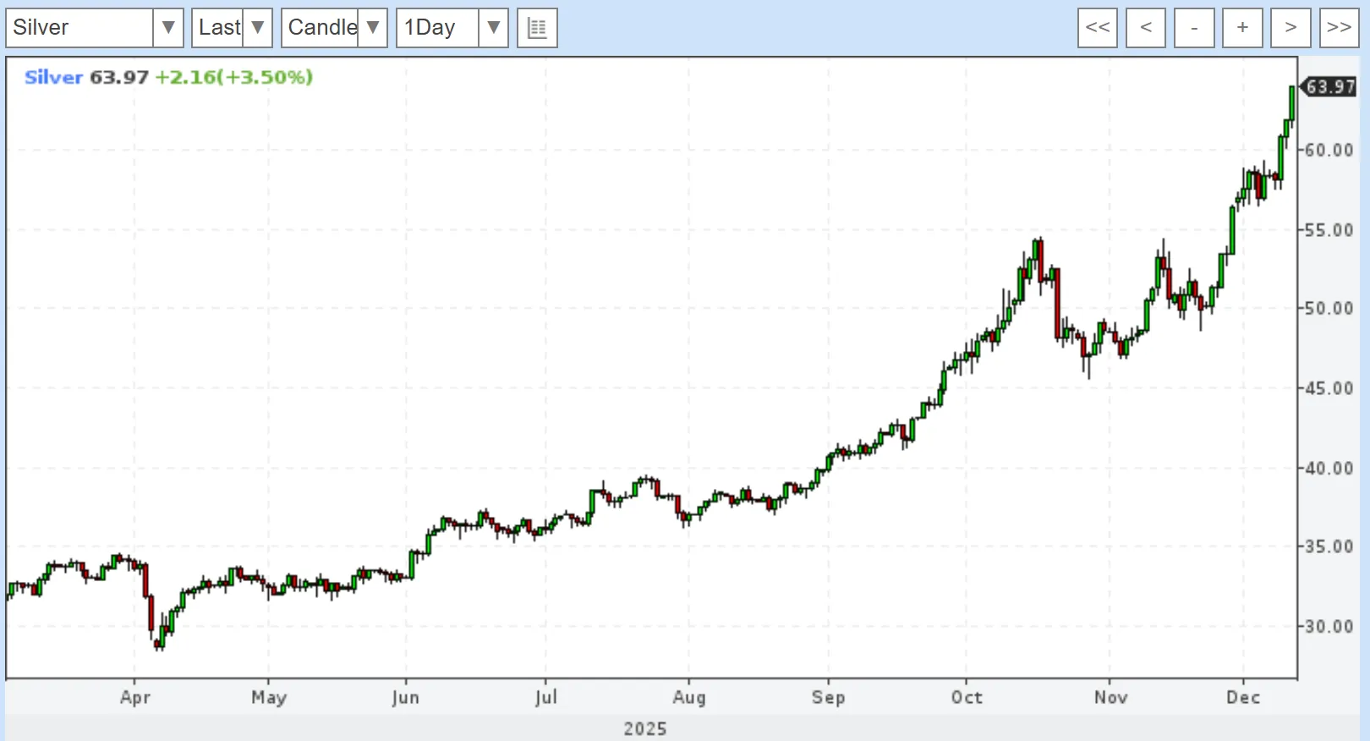Open the Candle chart style dropdown arrow
1370x741 pixels.
(x=373, y=28)
